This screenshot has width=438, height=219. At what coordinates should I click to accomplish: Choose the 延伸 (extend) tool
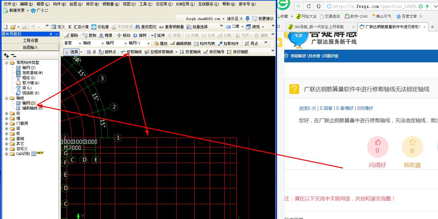click(158, 35)
